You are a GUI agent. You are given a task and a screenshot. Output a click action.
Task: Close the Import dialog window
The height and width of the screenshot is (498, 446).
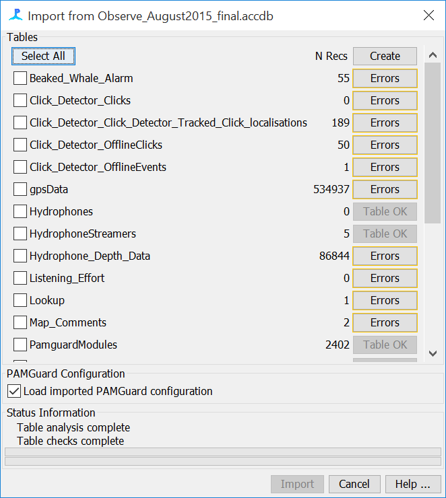pyautogui.click(x=429, y=15)
